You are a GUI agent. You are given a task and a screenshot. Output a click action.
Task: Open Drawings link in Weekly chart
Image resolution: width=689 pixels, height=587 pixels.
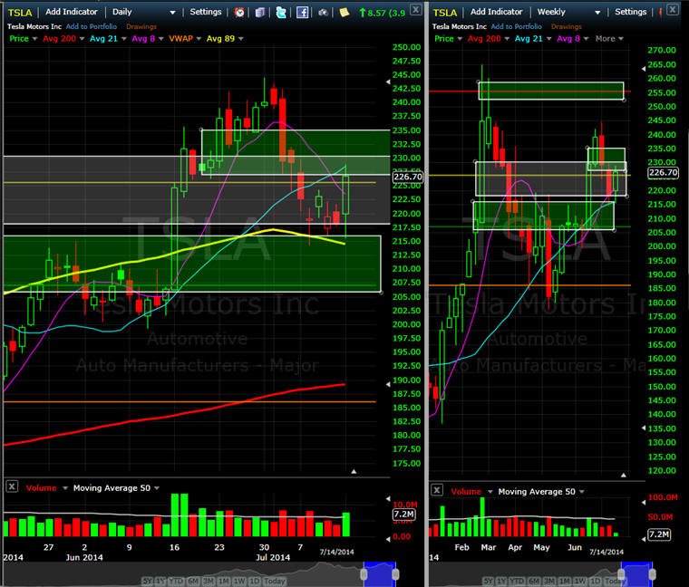tap(566, 27)
